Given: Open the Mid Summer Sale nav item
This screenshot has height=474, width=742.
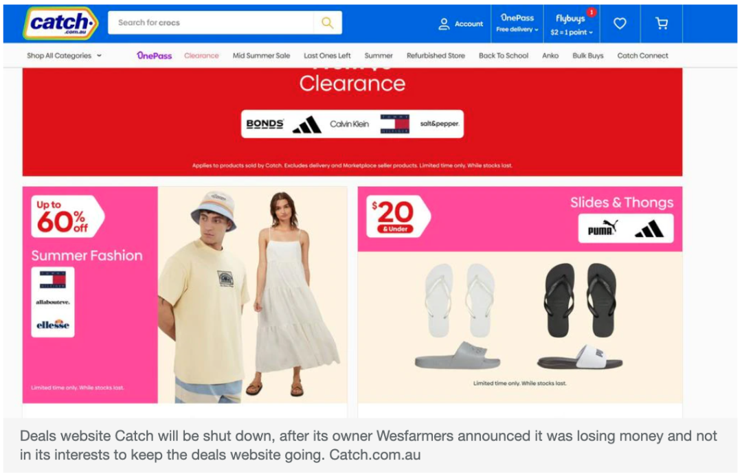Looking at the screenshot, I should [261, 56].
